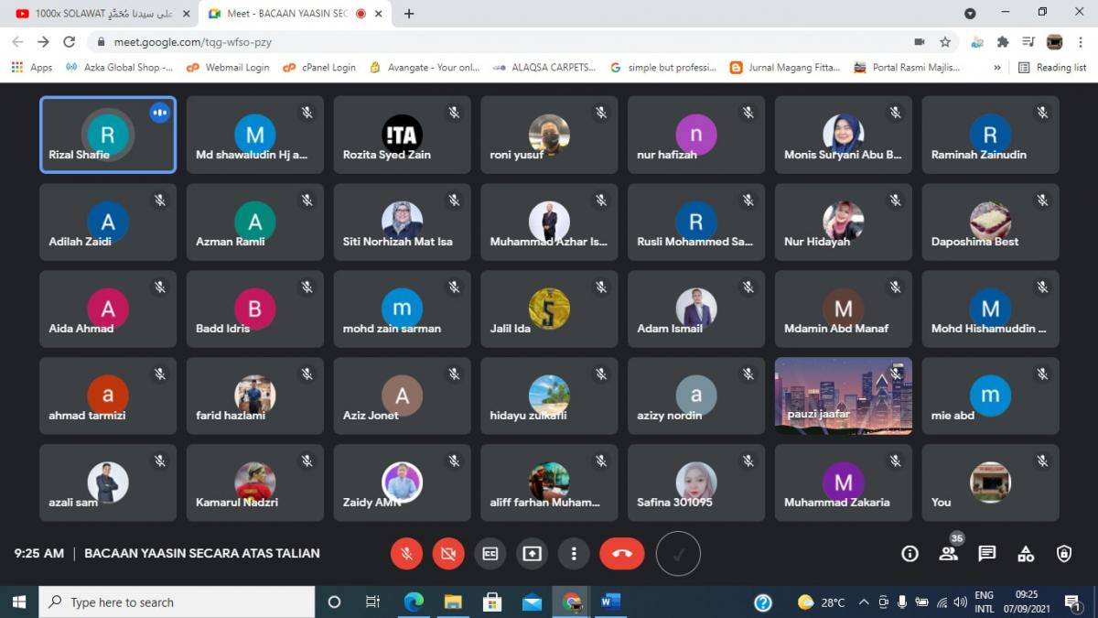Click the 'Muhammad Zakaria' name label
Viewport: 1098px width, 618px height.
[x=837, y=502]
